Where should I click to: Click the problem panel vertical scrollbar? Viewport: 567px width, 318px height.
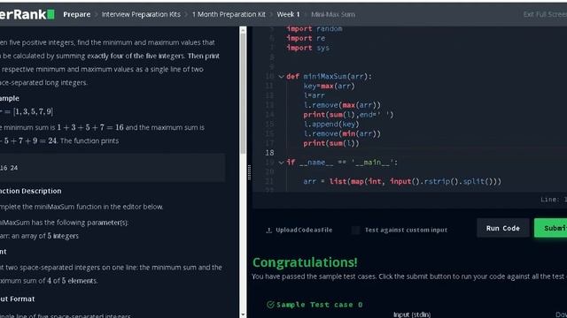pos(243,94)
